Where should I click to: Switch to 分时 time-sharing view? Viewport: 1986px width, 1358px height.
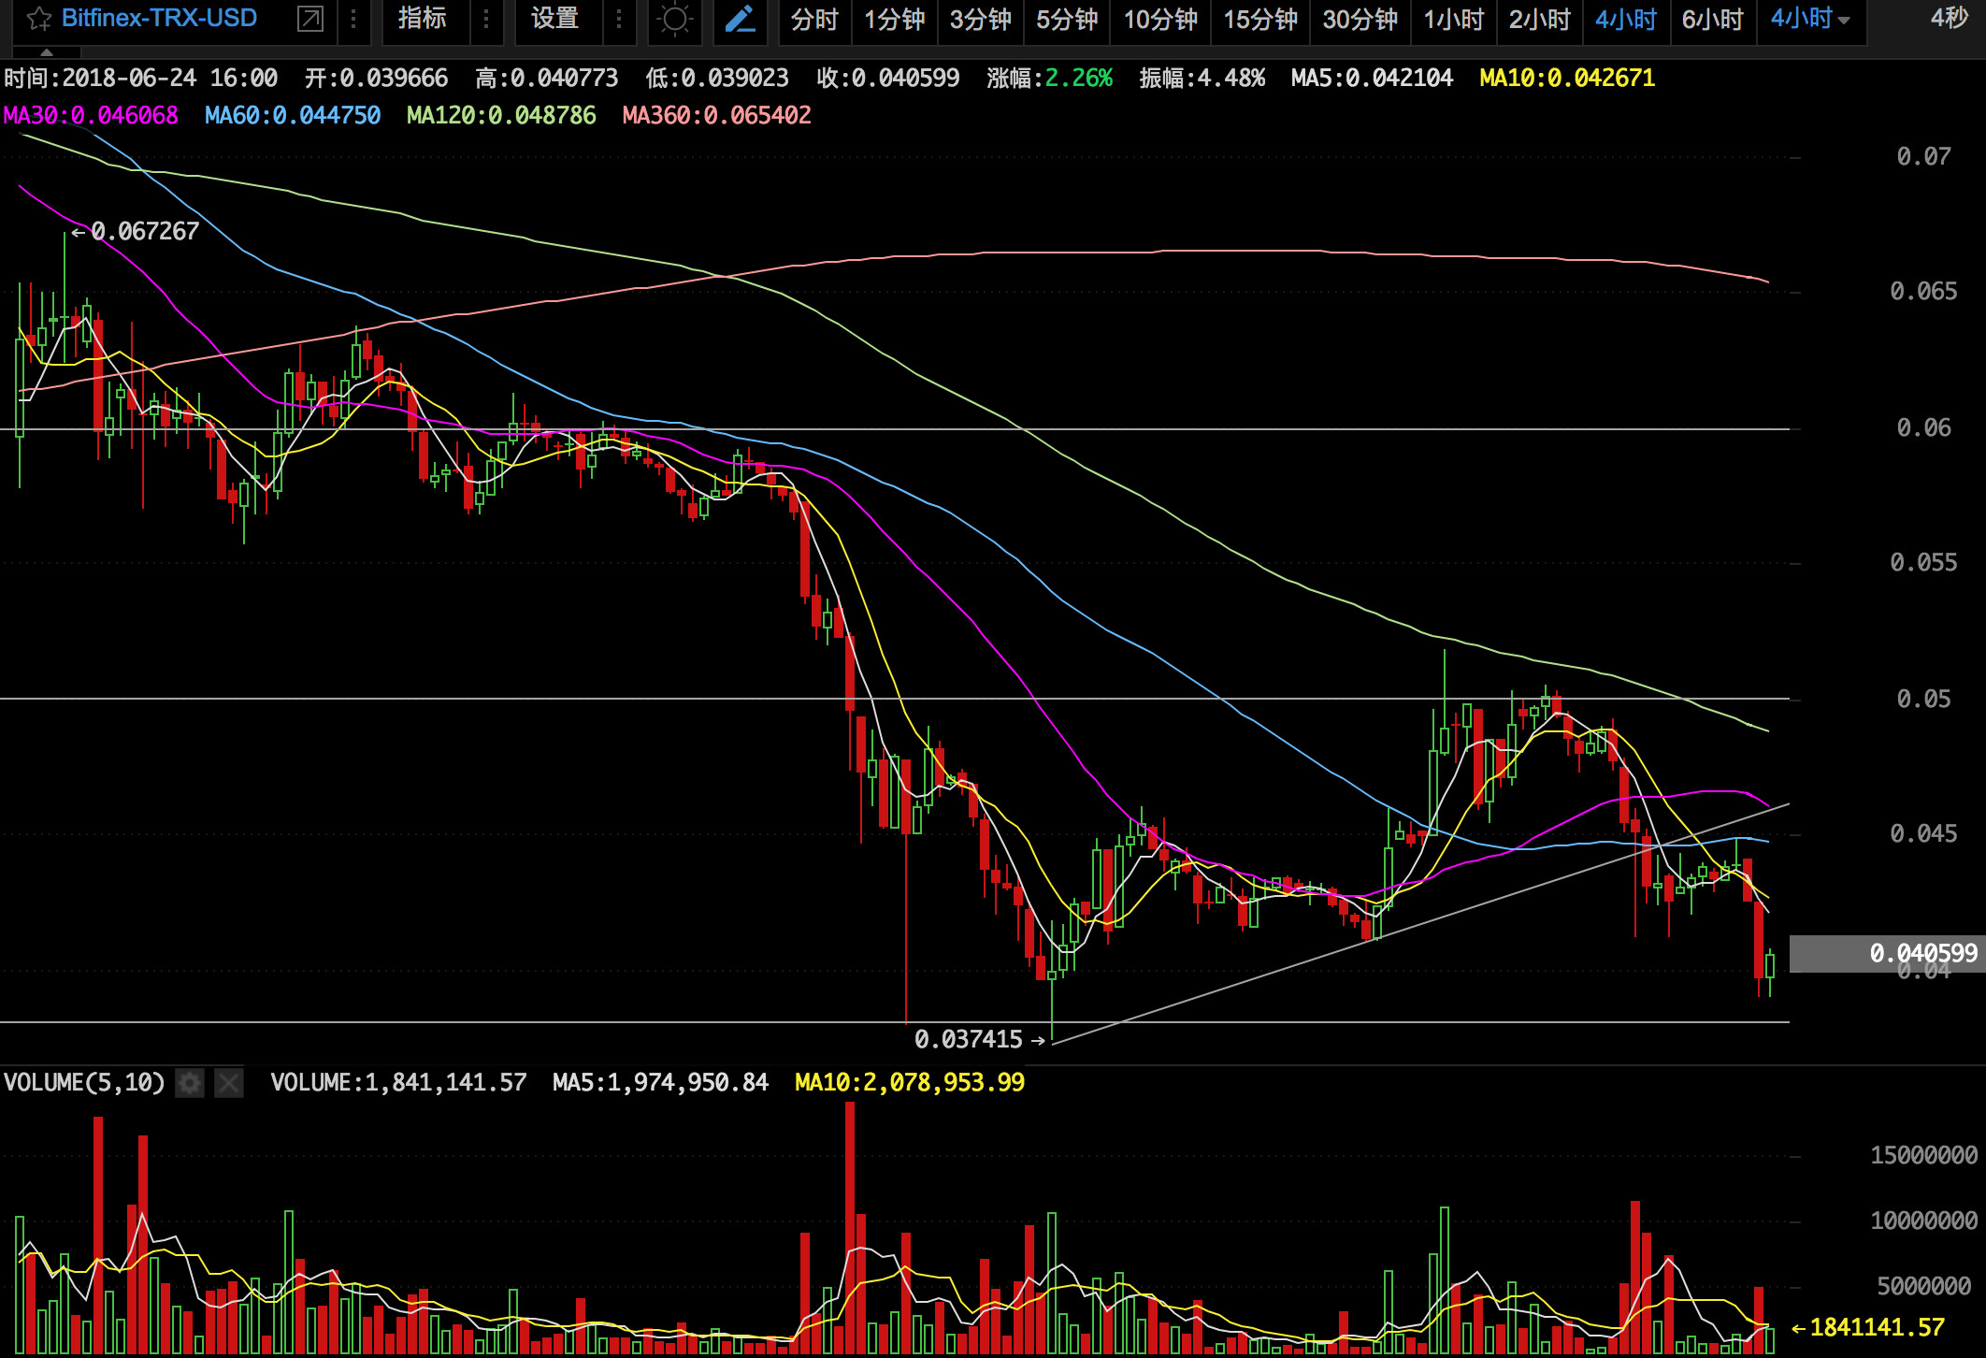coord(813,20)
